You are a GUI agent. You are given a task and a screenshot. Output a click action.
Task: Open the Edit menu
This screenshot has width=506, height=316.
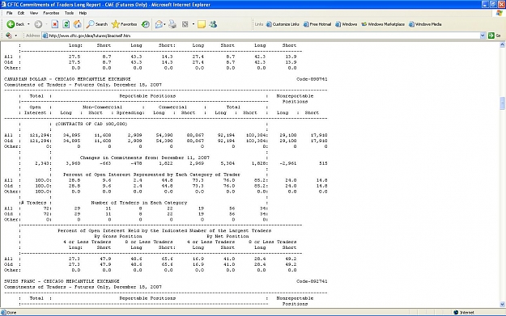pyautogui.click(x=21, y=13)
